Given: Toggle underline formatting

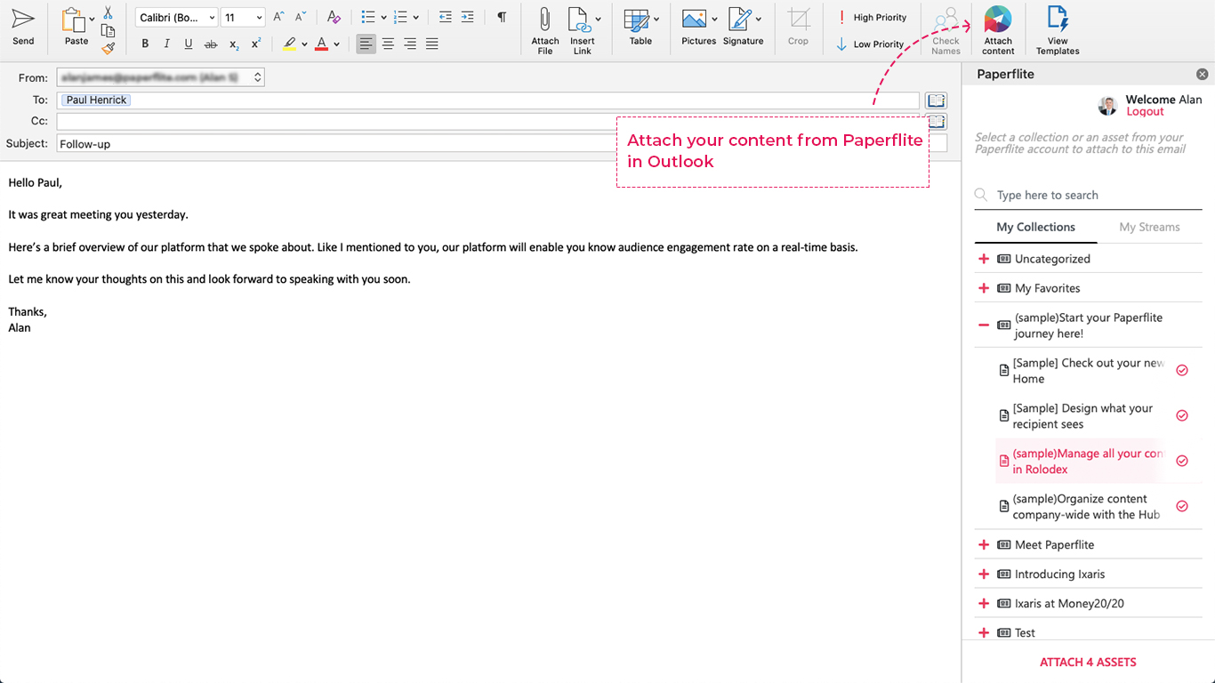Looking at the screenshot, I should (189, 44).
